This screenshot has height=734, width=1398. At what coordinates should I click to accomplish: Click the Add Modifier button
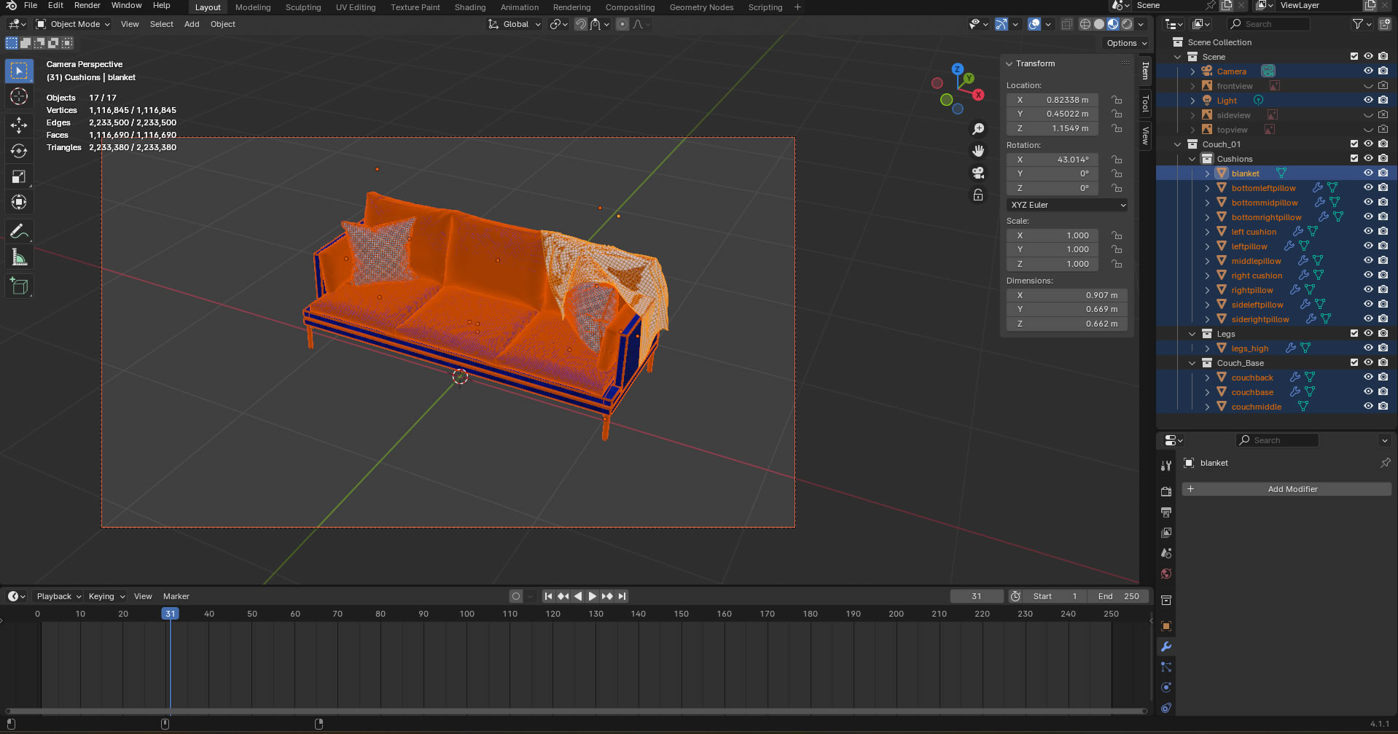coord(1286,489)
